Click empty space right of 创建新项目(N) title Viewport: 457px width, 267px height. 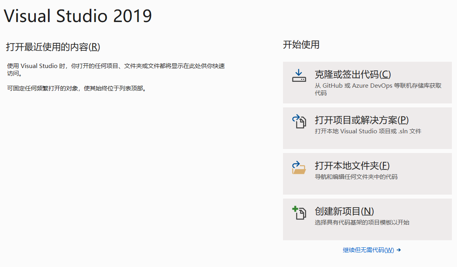click(x=413, y=211)
